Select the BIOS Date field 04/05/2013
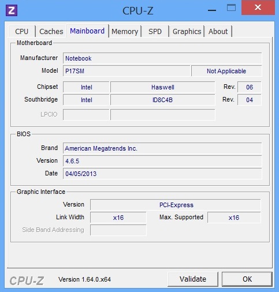 point(162,174)
